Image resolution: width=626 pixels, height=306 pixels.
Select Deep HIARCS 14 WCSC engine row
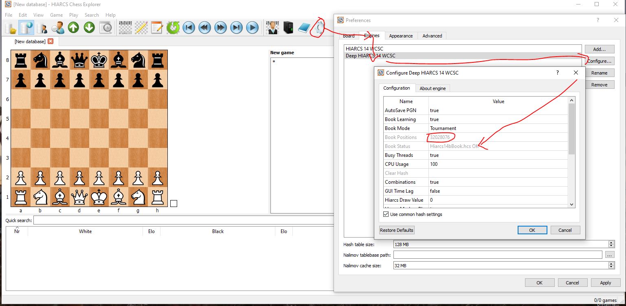click(463, 56)
